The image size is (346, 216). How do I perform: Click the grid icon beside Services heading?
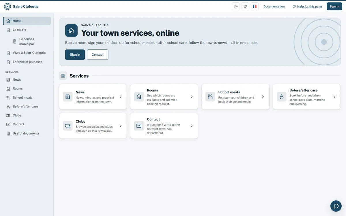(63, 76)
